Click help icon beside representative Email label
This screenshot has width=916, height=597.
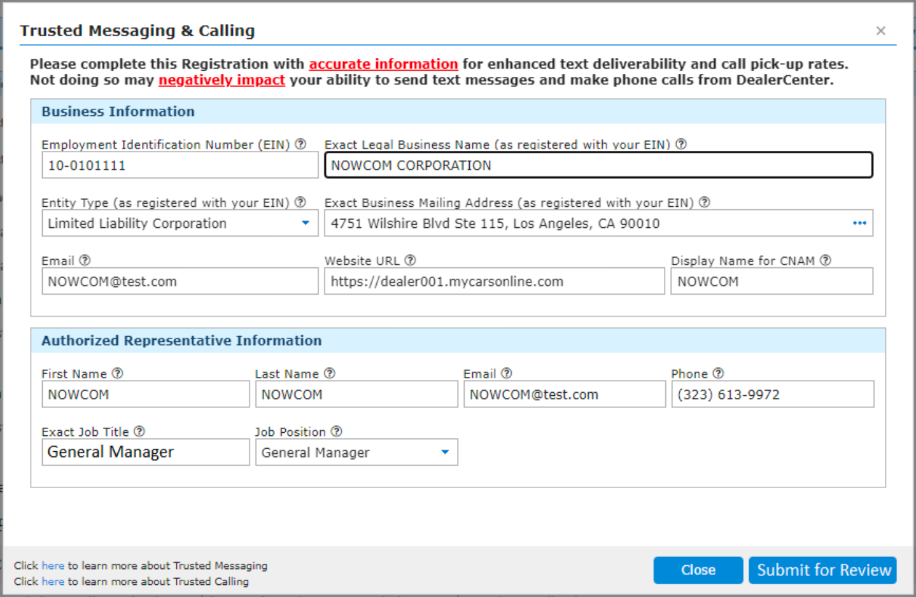tap(506, 374)
